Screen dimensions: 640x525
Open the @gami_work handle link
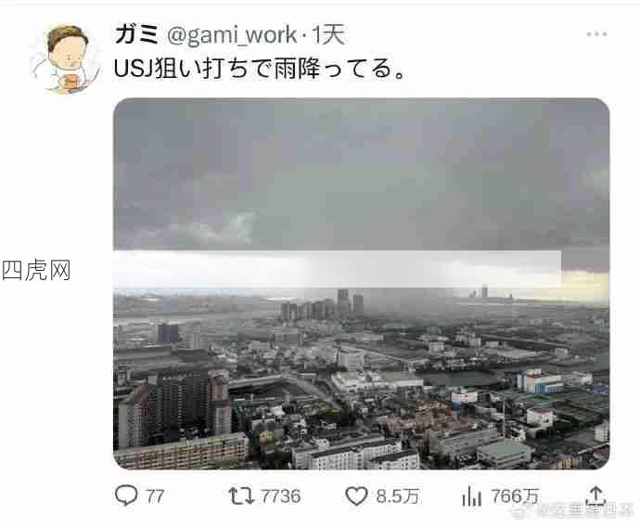coord(232,34)
